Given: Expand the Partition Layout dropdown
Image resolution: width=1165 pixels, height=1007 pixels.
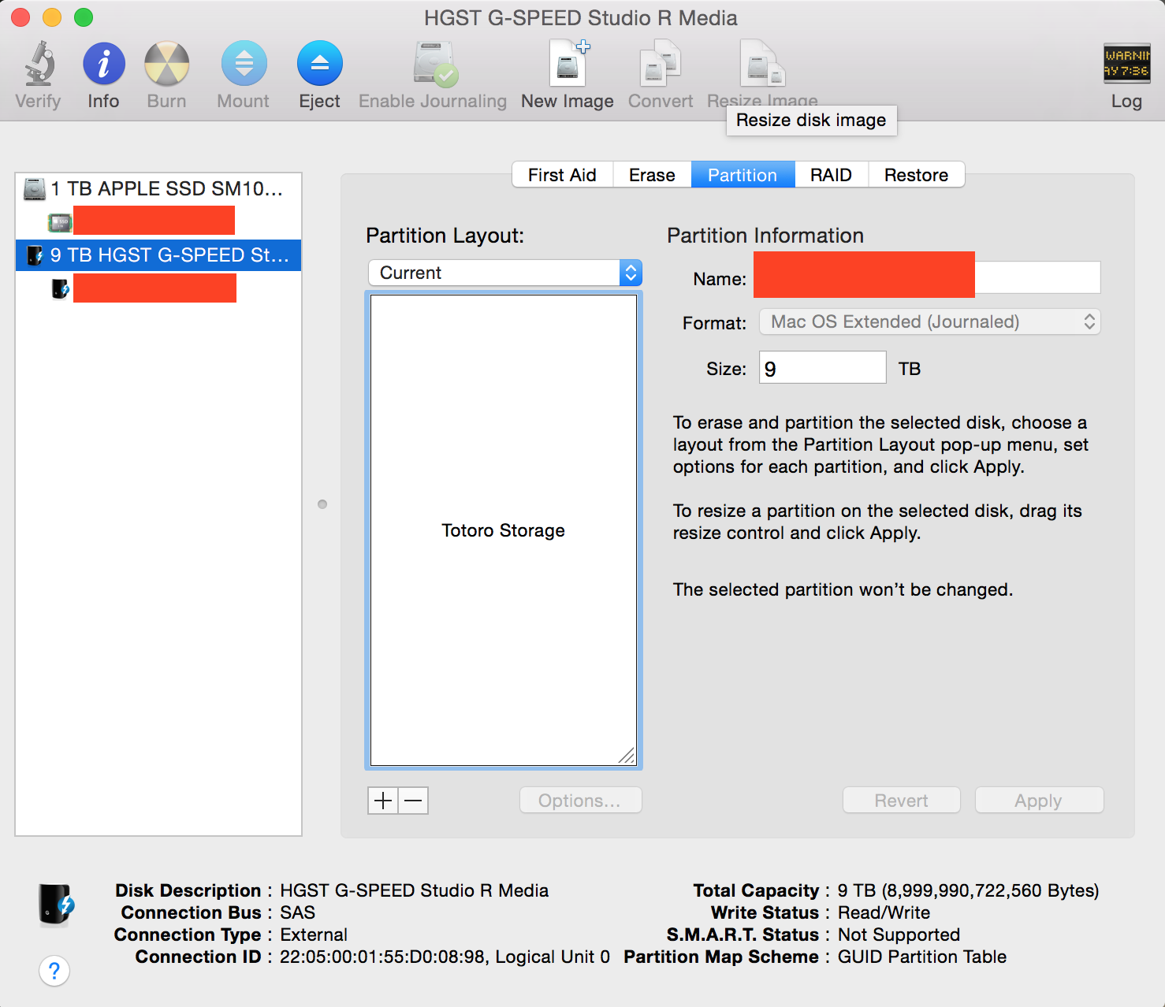Looking at the screenshot, I should coord(504,273).
